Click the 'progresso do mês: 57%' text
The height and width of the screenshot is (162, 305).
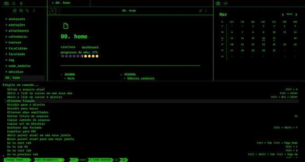(79, 53)
